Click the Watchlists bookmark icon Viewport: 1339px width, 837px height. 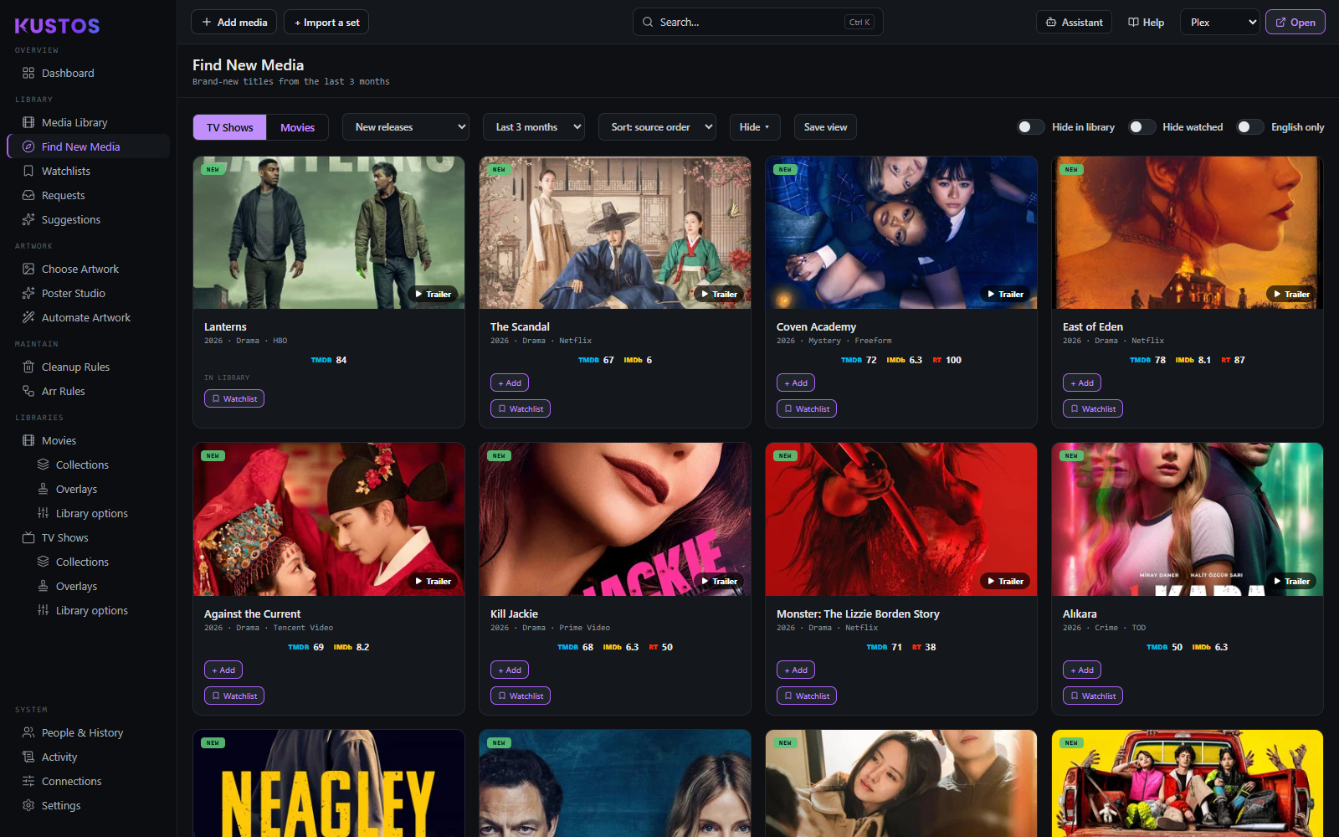click(x=28, y=171)
